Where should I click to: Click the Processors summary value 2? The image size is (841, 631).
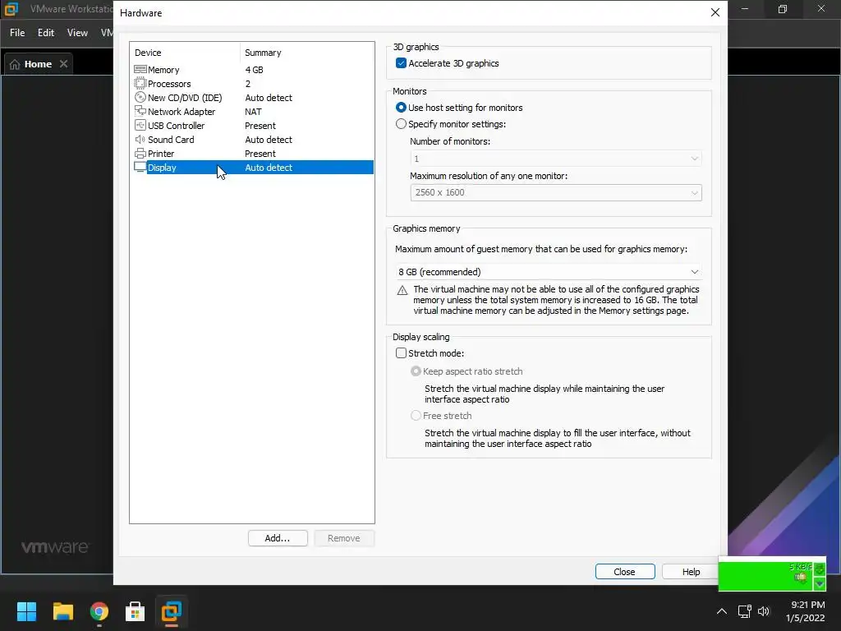pyautogui.click(x=248, y=84)
